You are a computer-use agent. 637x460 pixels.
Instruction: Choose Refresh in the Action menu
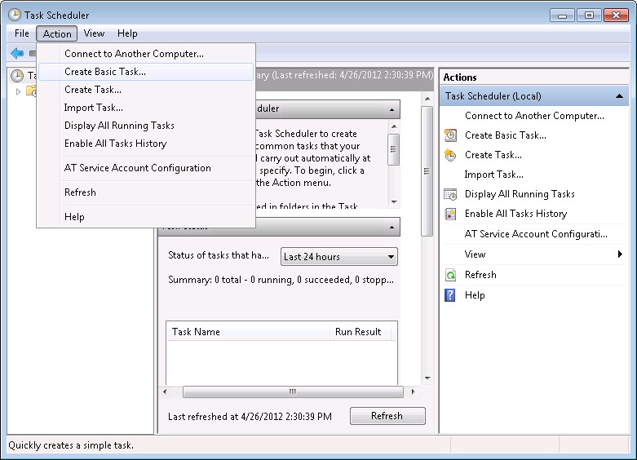(146, 192)
